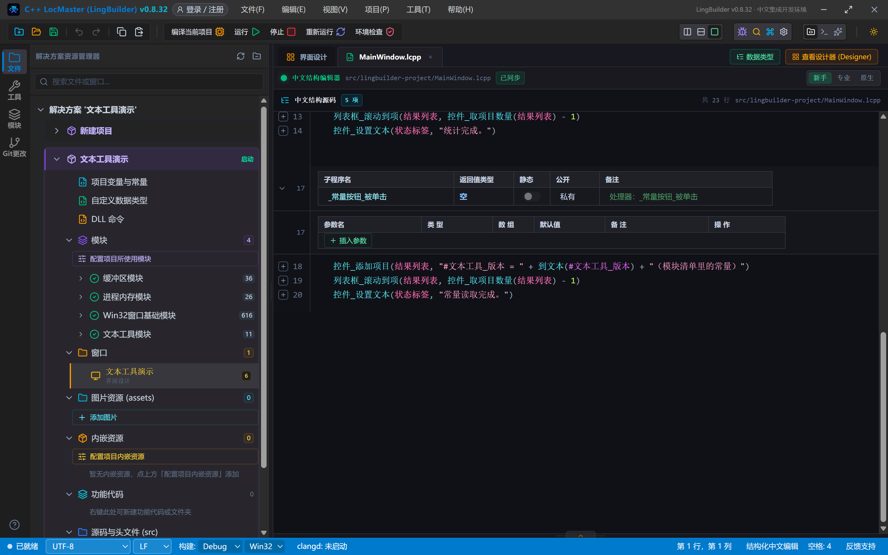Expand the 新建项目 tree node
The width and height of the screenshot is (888, 555).
[x=56, y=131]
